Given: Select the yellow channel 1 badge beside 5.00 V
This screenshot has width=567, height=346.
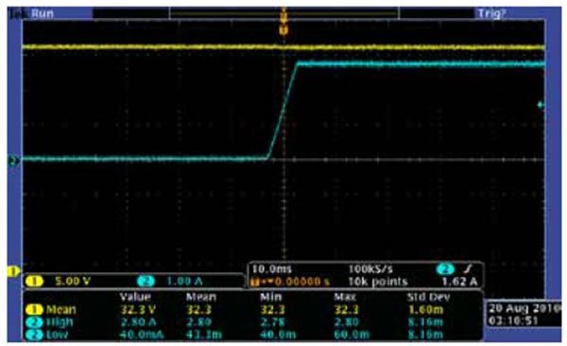Looking at the screenshot, I should click(34, 281).
